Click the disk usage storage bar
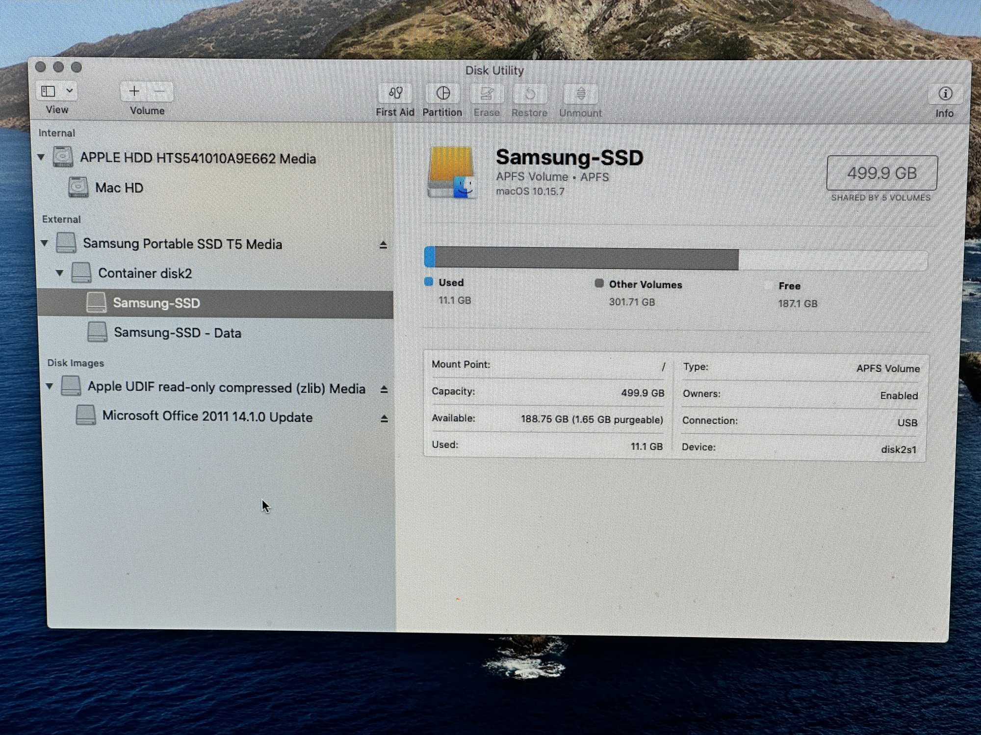 675,259
